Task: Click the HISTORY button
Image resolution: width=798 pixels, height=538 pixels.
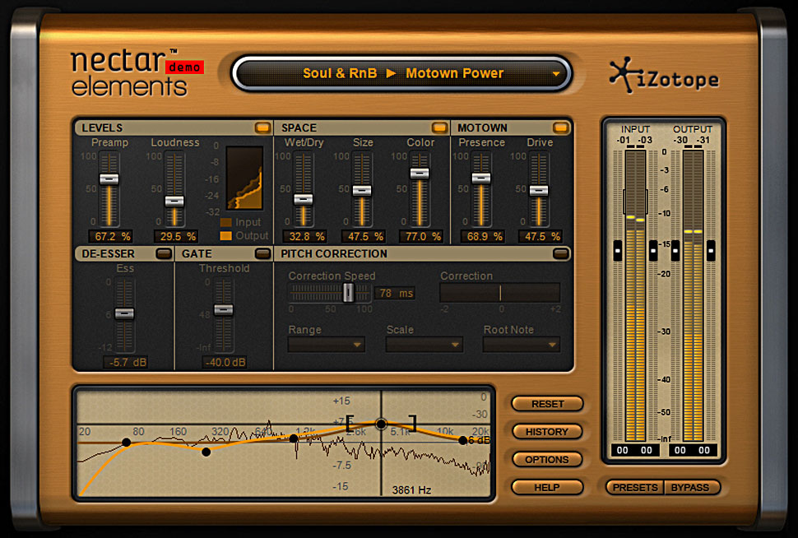Action: coord(548,432)
